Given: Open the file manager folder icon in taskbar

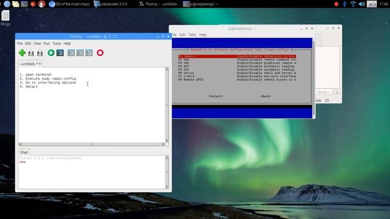Looking at the screenshot, I should [x=16, y=4].
